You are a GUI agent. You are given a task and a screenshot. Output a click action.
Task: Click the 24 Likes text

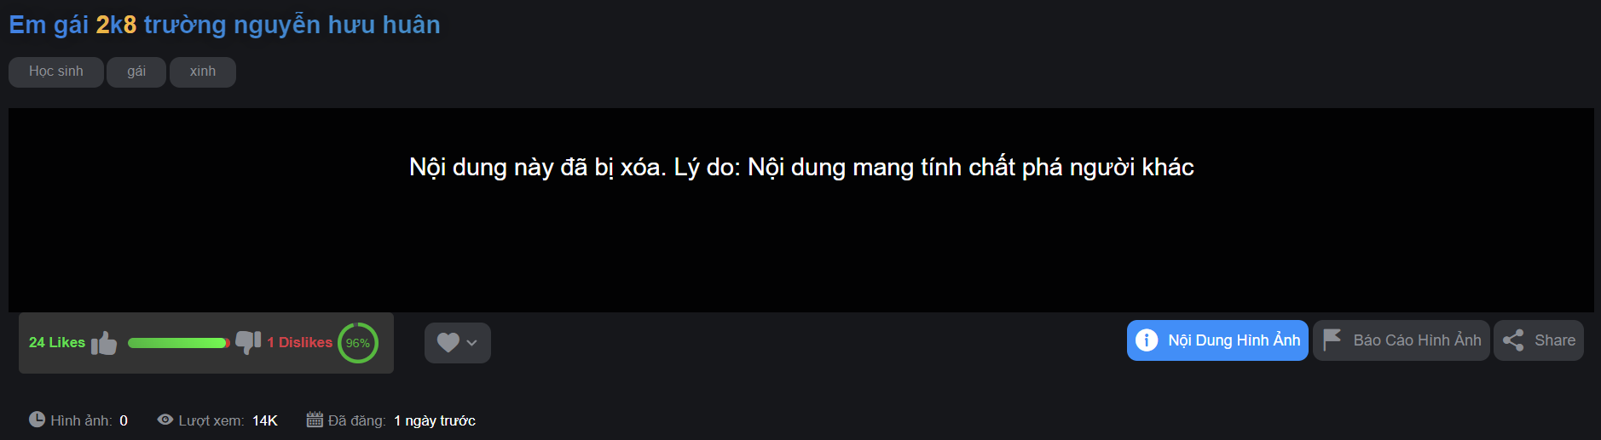point(57,342)
